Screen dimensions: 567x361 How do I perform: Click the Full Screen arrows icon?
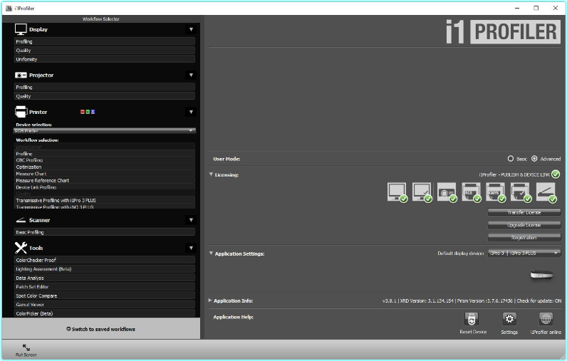26,347
